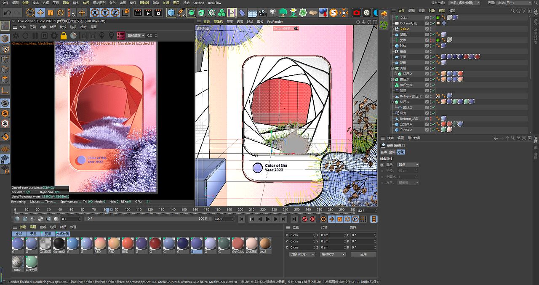Restart Octane render with the refresh icon
Screen dimensions: 539x285
pos(25,36)
